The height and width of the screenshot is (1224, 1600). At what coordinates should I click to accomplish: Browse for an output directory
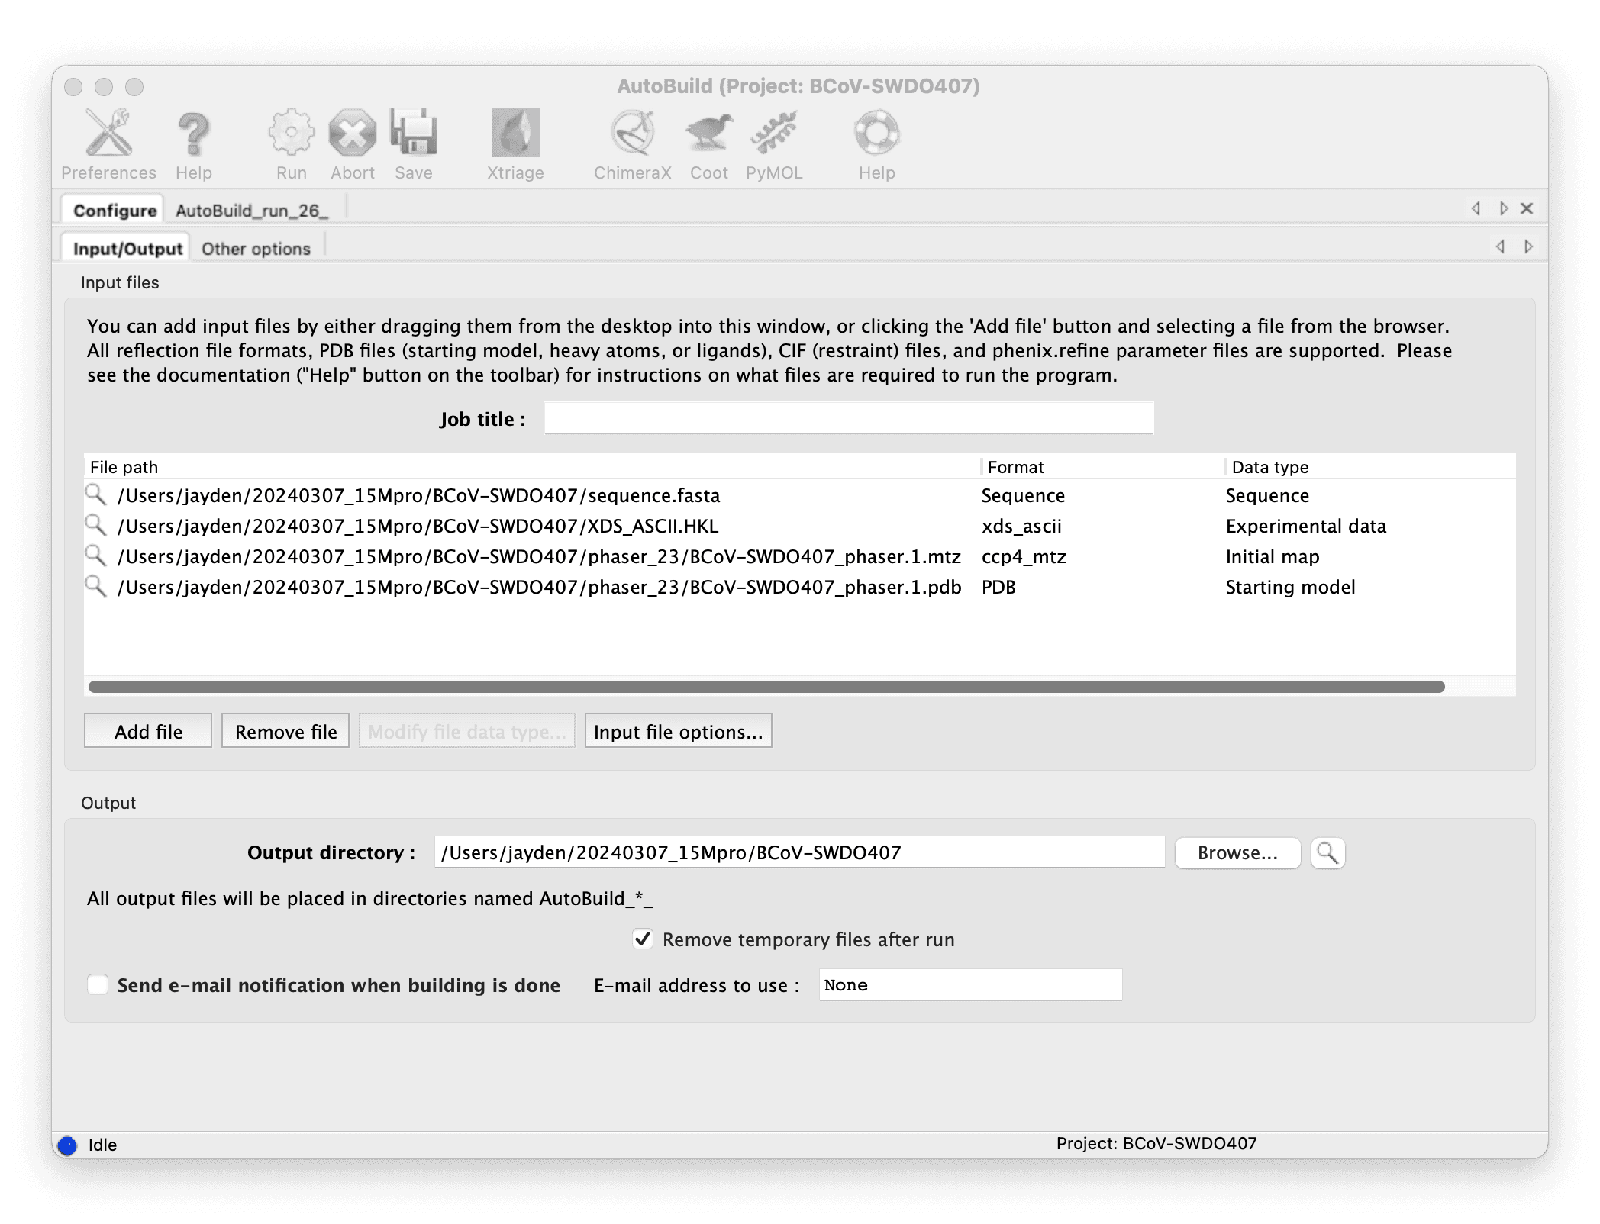pos(1237,852)
